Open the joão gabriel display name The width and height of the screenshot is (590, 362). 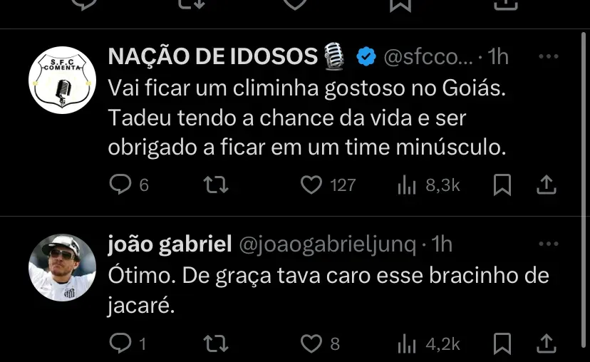(x=170, y=244)
